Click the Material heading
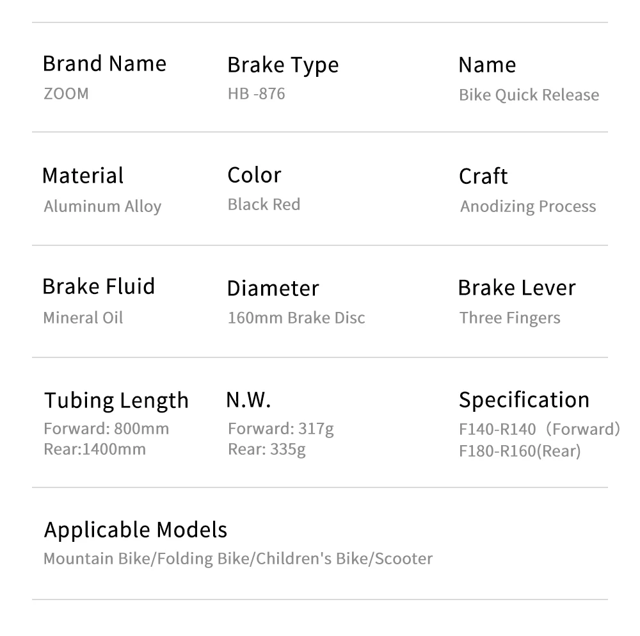 click(x=83, y=175)
